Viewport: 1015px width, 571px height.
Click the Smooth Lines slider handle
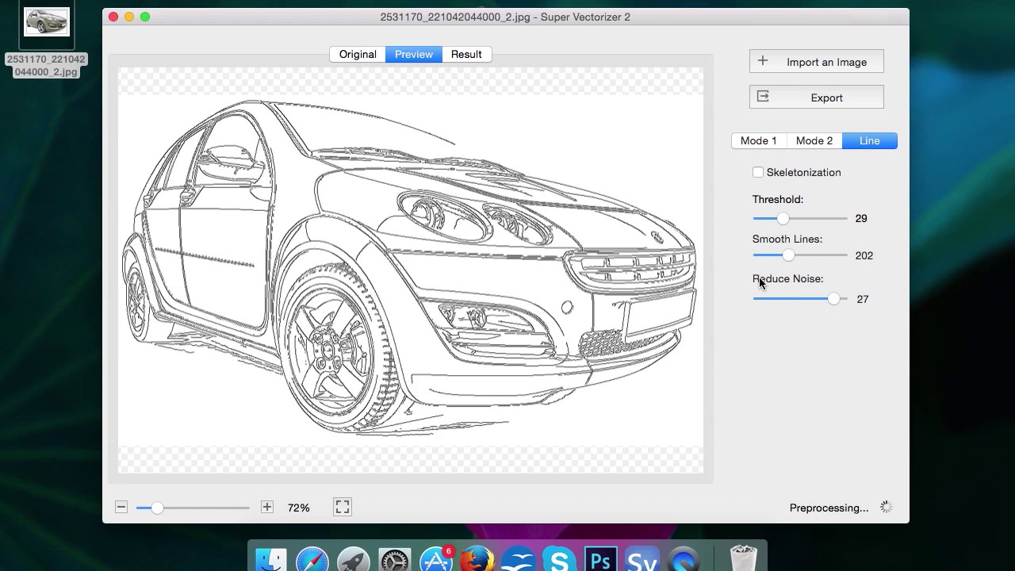pos(788,255)
